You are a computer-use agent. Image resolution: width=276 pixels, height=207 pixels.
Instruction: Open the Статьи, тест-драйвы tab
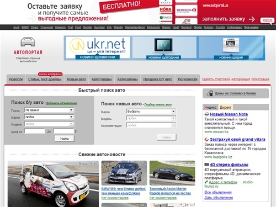[x=45, y=79]
